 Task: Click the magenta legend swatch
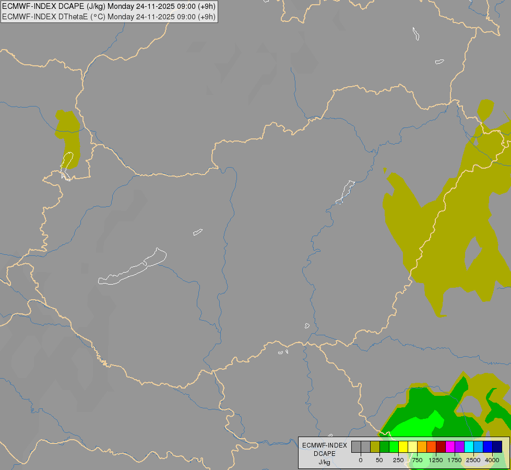450,446
